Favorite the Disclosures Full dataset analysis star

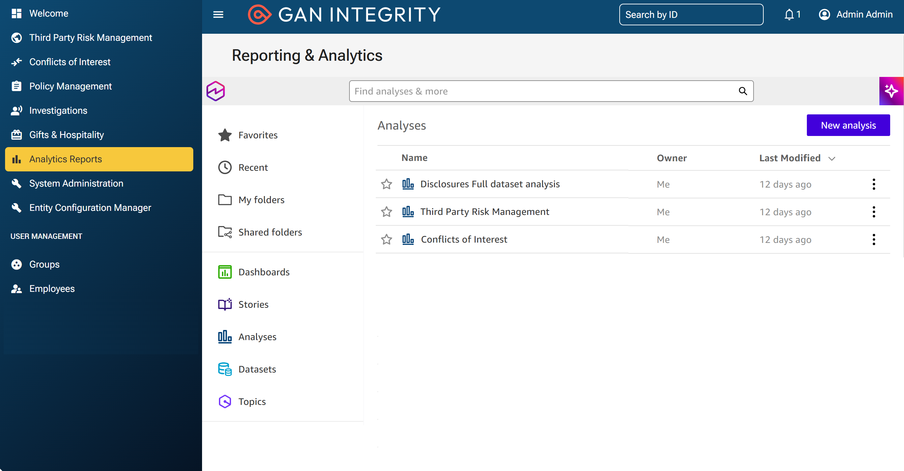(x=386, y=184)
